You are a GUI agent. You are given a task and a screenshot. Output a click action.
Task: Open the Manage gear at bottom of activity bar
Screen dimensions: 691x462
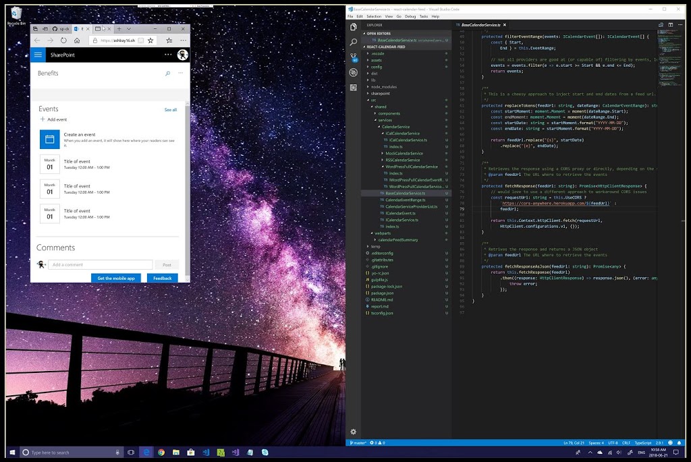point(354,432)
